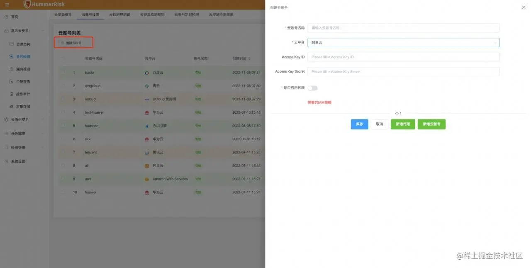Check the box for the huoshan row
The height and width of the screenshot is (268, 531).
[x=63, y=126]
